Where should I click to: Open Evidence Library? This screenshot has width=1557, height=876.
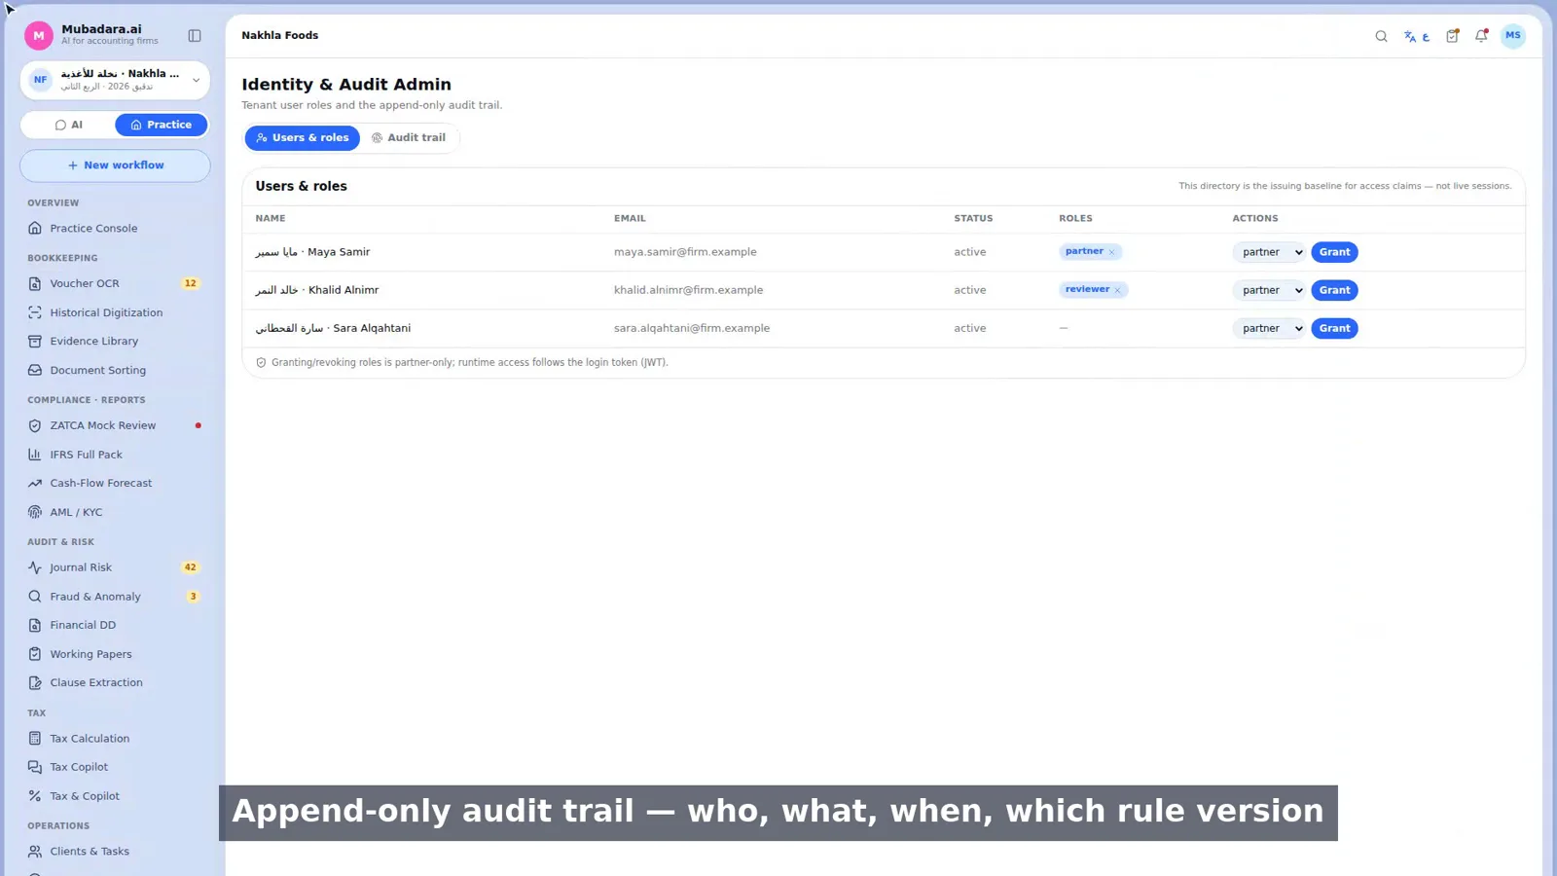(115, 342)
